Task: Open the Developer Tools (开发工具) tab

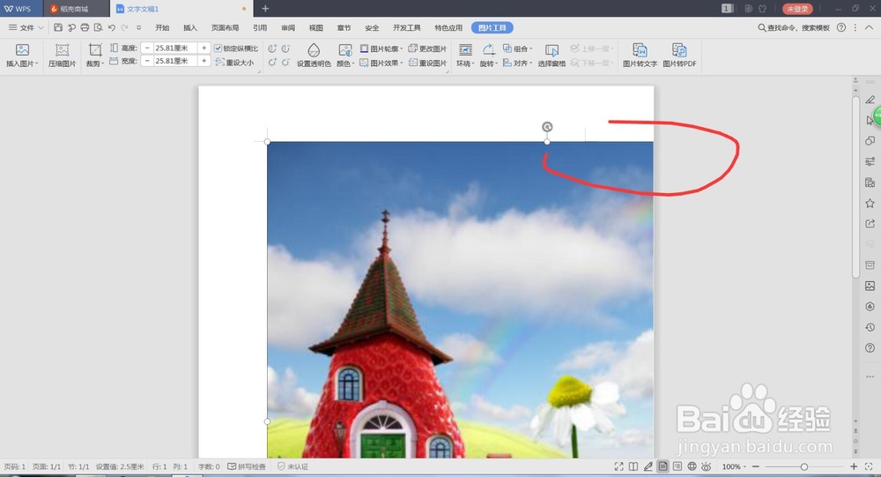Action: (407, 27)
